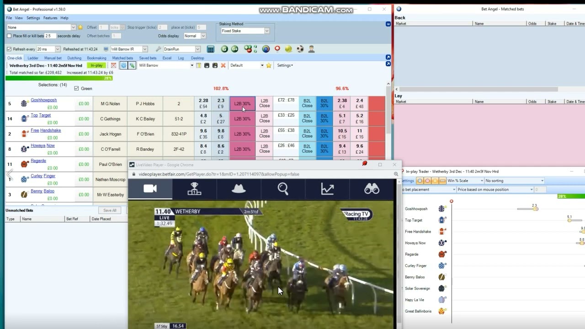The height and width of the screenshot is (329, 585).
Task: Switch to the Bookmaking tab
Action: click(96, 58)
